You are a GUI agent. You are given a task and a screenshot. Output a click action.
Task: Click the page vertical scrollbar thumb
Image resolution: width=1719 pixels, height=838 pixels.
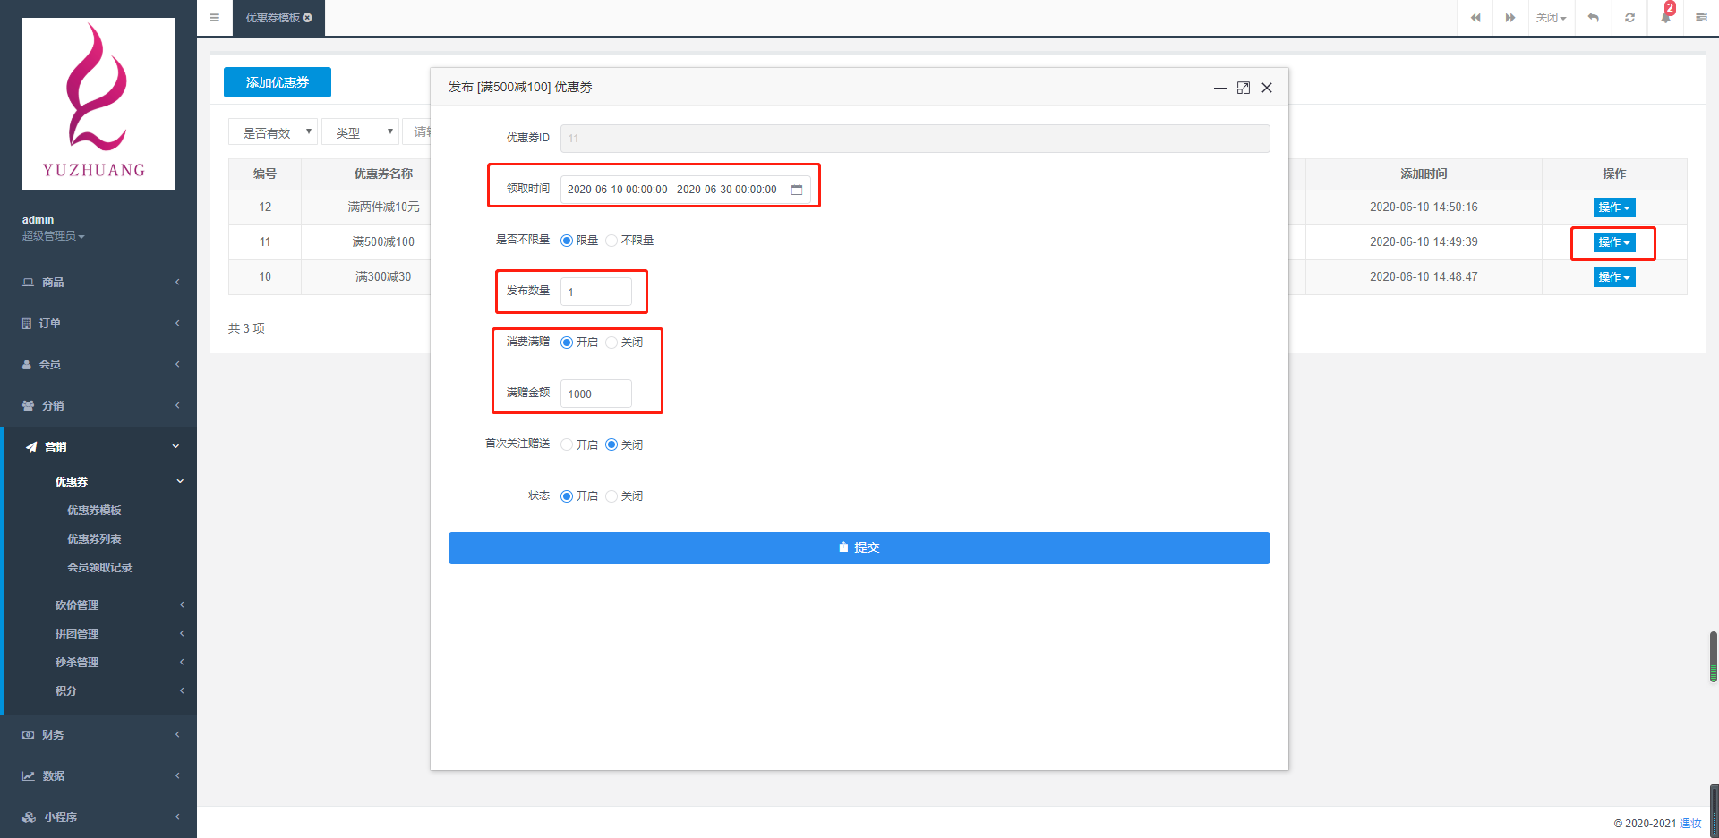pyautogui.click(x=1714, y=657)
